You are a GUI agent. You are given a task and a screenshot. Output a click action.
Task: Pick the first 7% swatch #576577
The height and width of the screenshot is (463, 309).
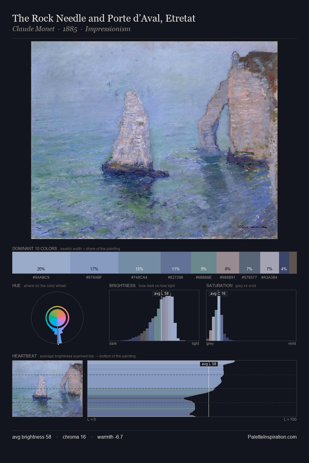(x=250, y=263)
